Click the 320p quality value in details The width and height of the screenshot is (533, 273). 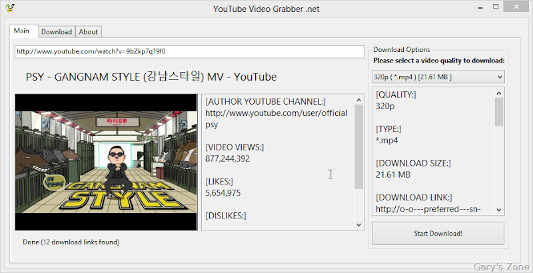point(385,107)
